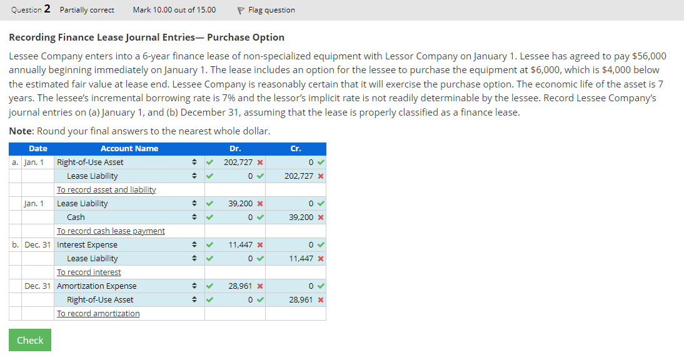Open the Lease Liability account selector
Viewport: 684px width, 360px height.
193,176
